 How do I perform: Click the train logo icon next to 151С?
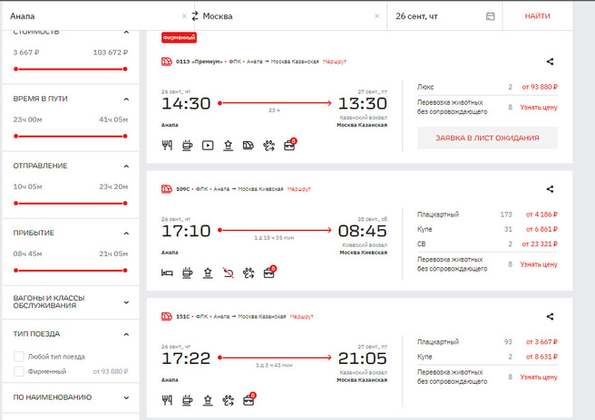coord(167,316)
